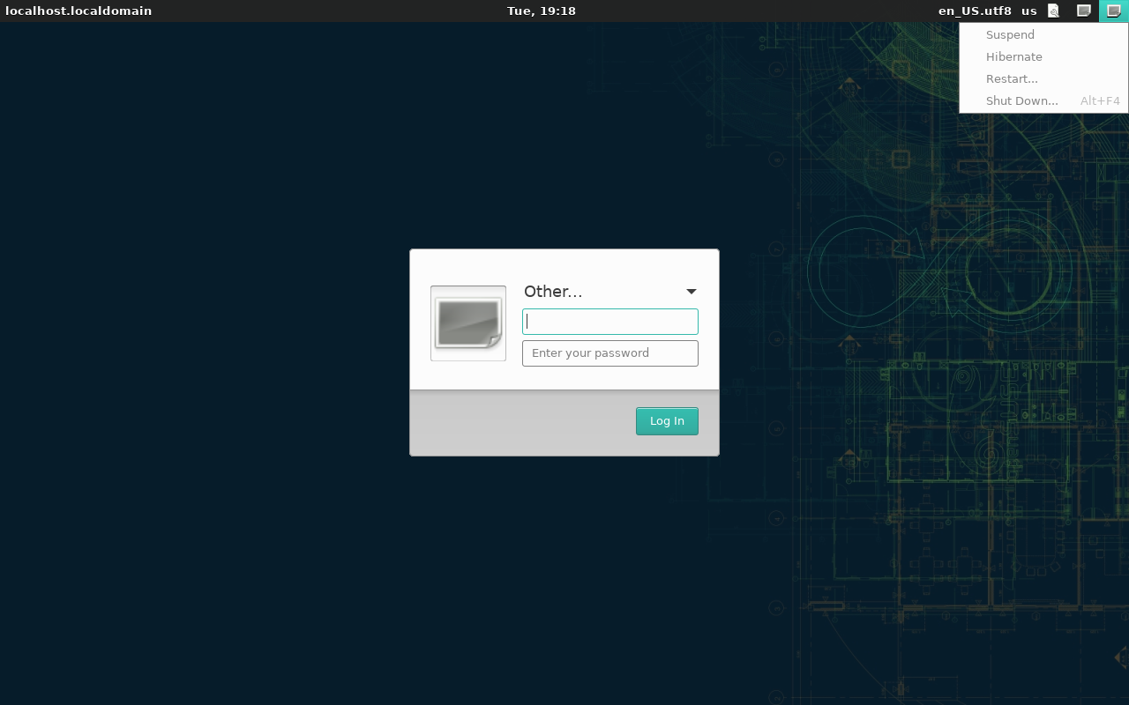Click the highlighted power menu icon
Image resolution: width=1129 pixels, height=705 pixels.
1114,11
